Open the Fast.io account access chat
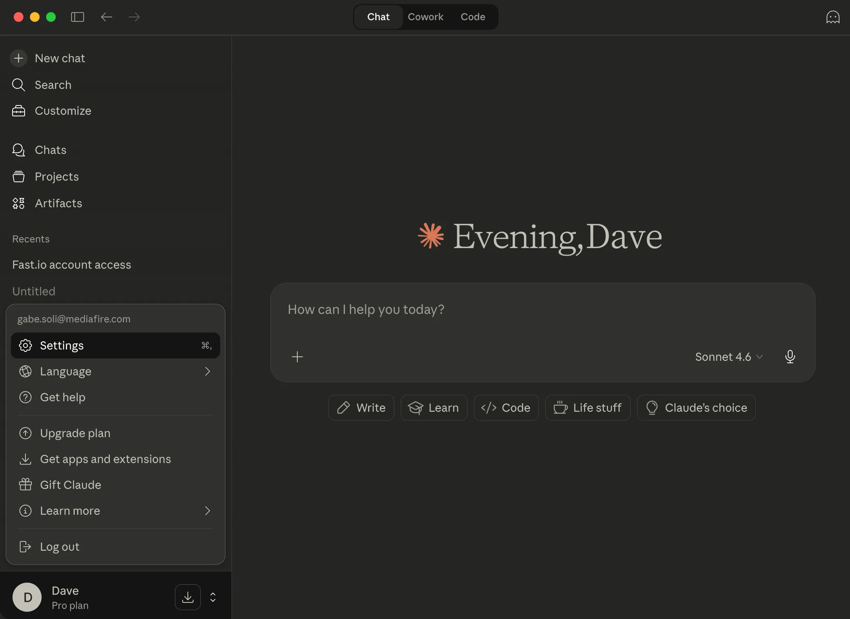 tap(72, 265)
